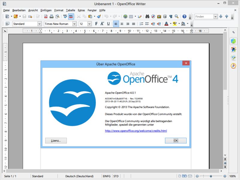Click the Paste clipboard icon
The width and height of the screenshot is (240, 180).
[90, 16]
